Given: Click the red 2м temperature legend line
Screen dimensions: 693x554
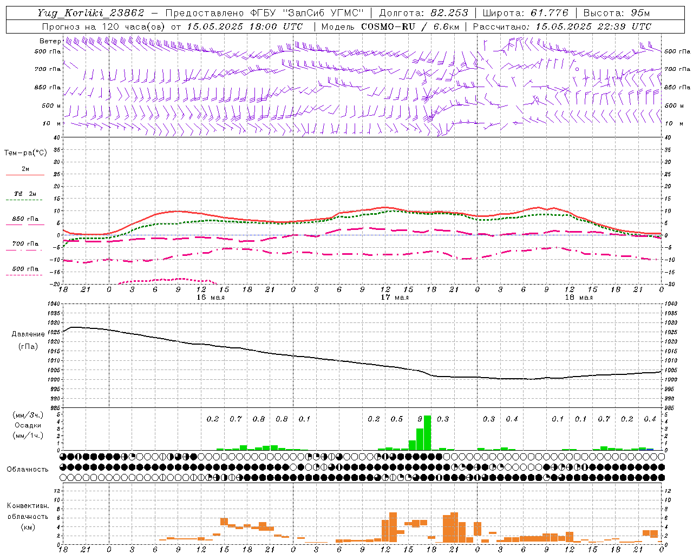Looking at the screenshot, I should pyautogui.click(x=25, y=175).
